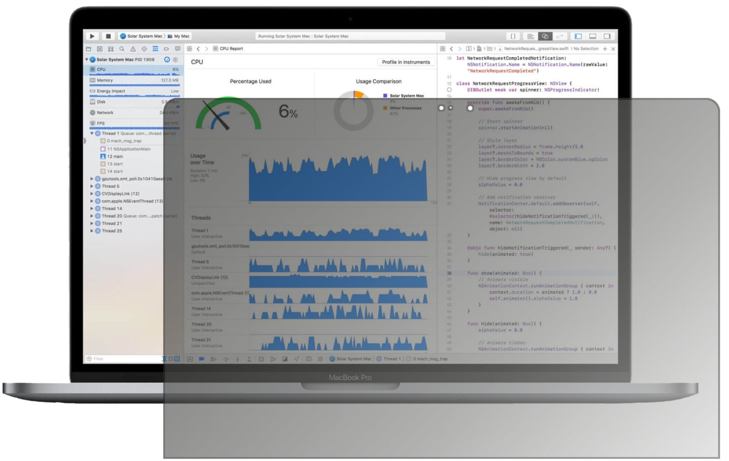Expand the Thread 21 disclosure triangle
This screenshot has height=461, width=729.
[91, 223]
